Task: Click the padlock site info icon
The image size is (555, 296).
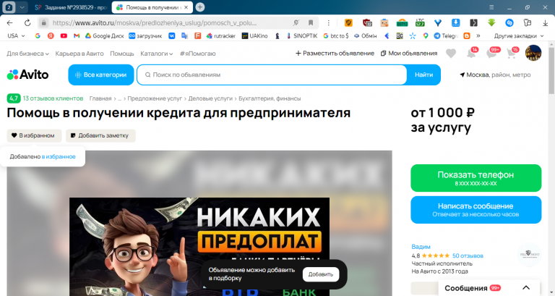Action: tap(43, 23)
